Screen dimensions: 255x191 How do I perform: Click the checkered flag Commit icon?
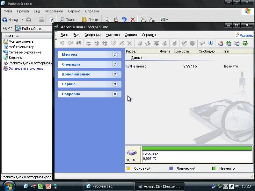pyautogui.click(x=79, y=43)
